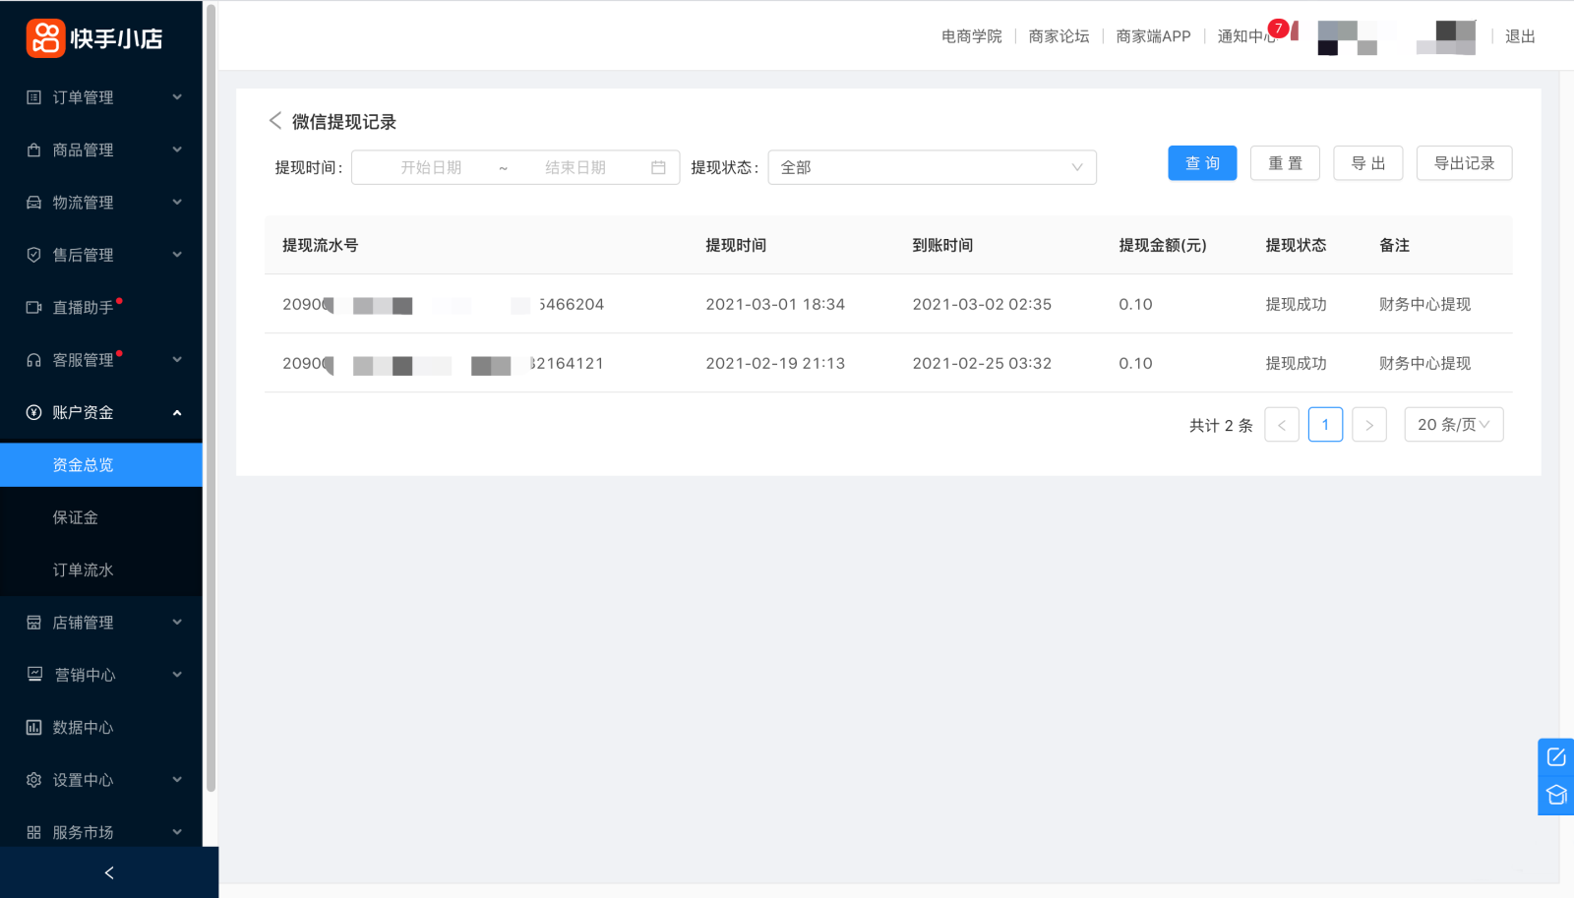The width and height of the screenshot is (1574, 898).
Task: Click the customer service headset icon
Action: [x=33, y=360]
